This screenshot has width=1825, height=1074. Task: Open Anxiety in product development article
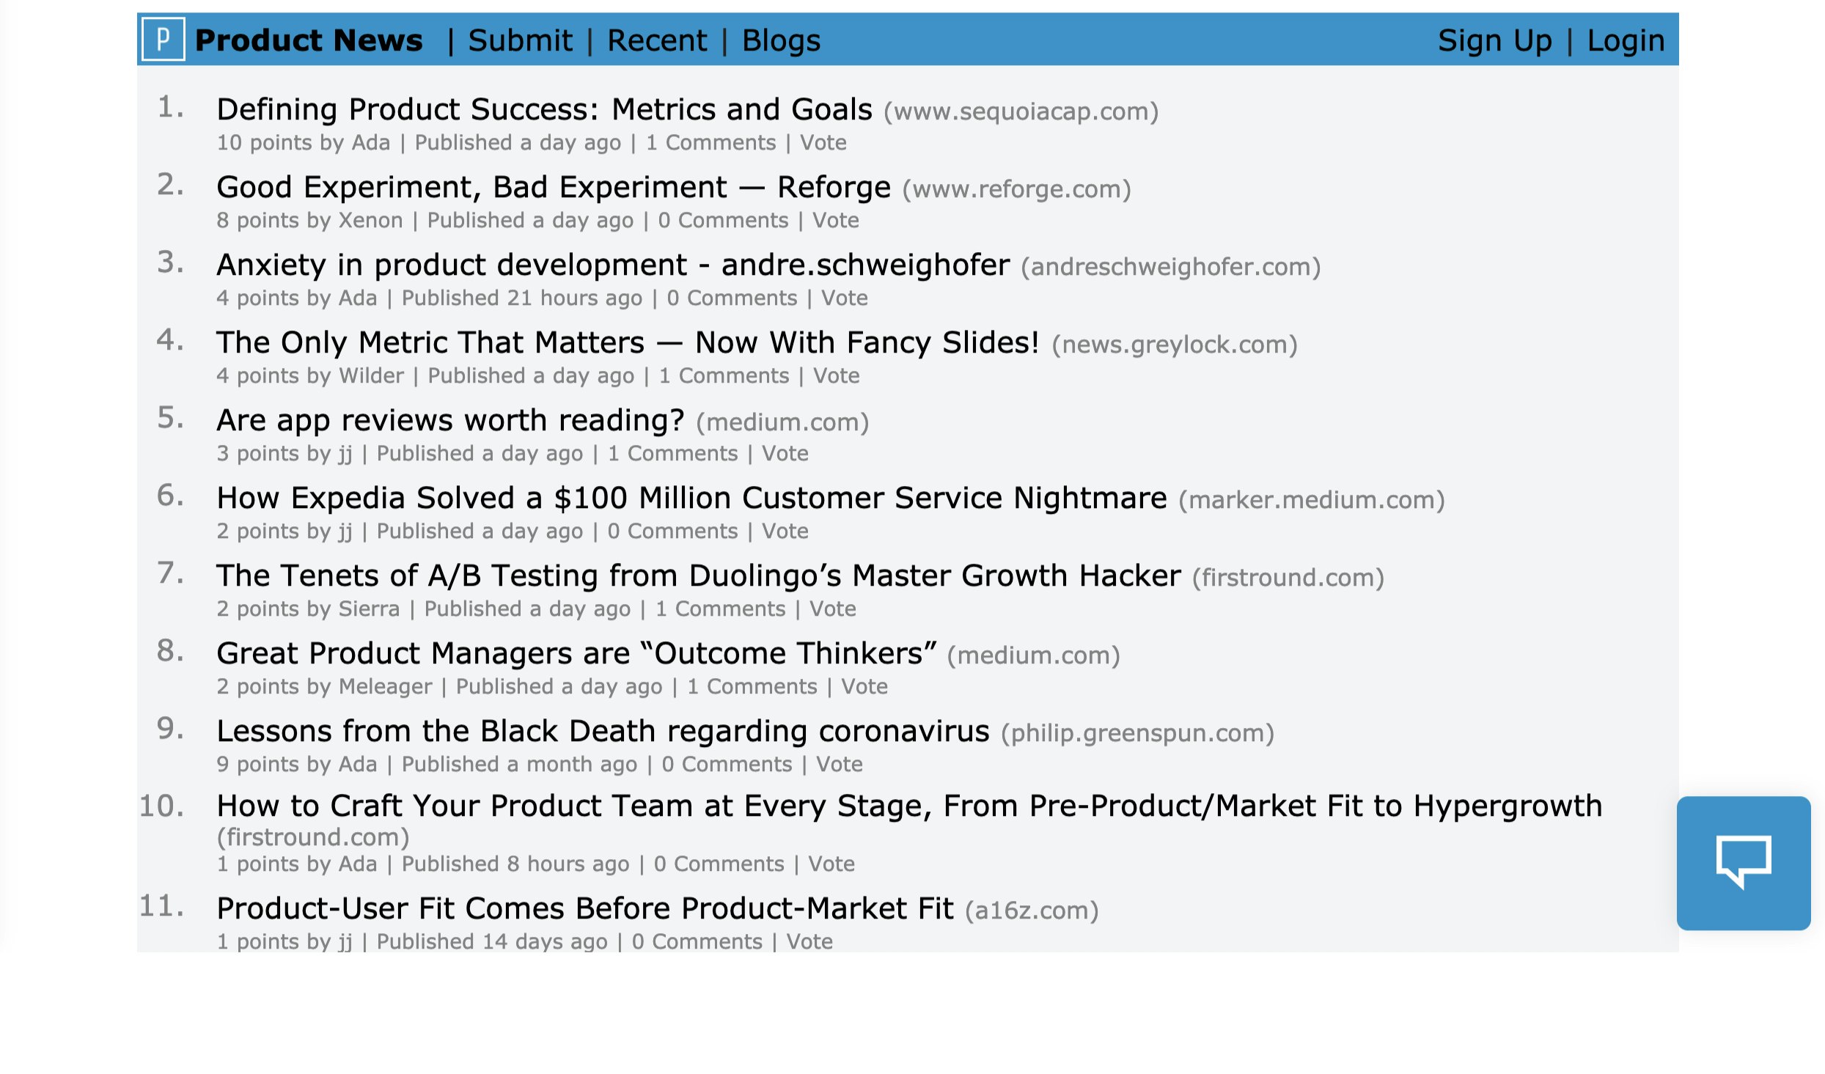[x=613, y=265]
